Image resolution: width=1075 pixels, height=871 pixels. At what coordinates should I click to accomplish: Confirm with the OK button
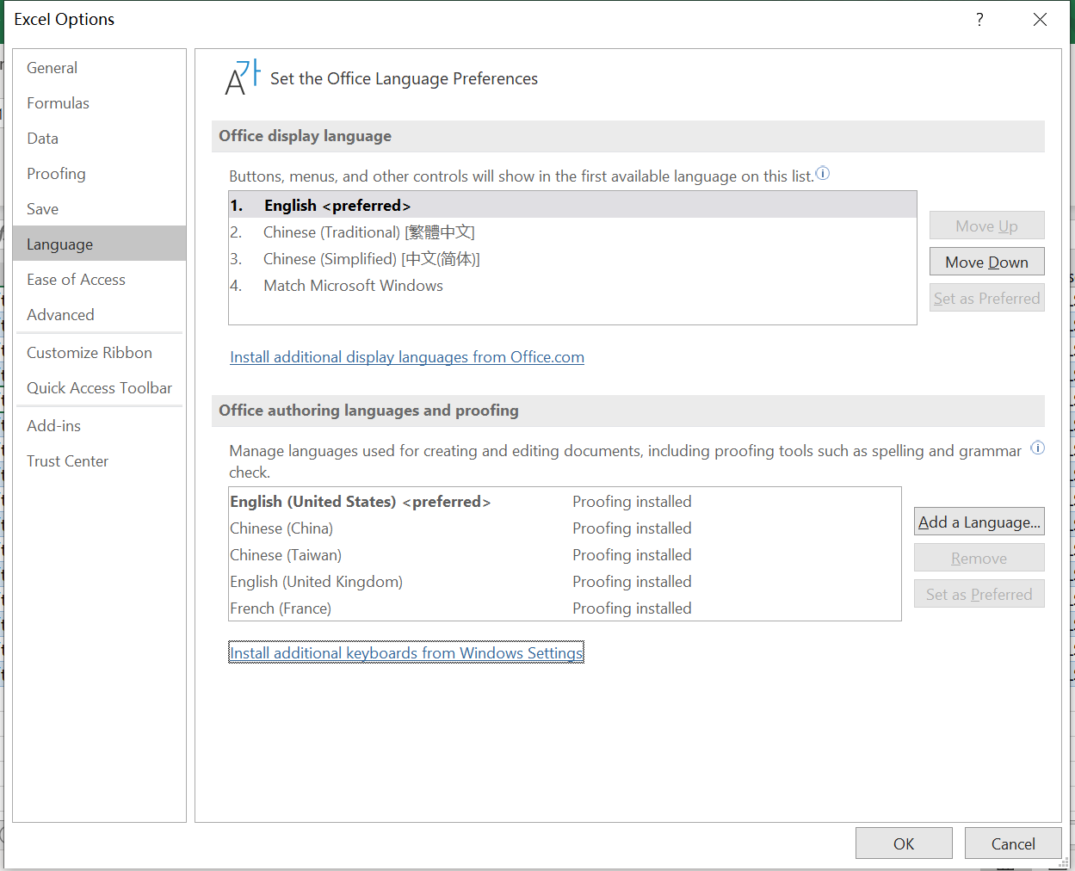click(x=904, y=843)
